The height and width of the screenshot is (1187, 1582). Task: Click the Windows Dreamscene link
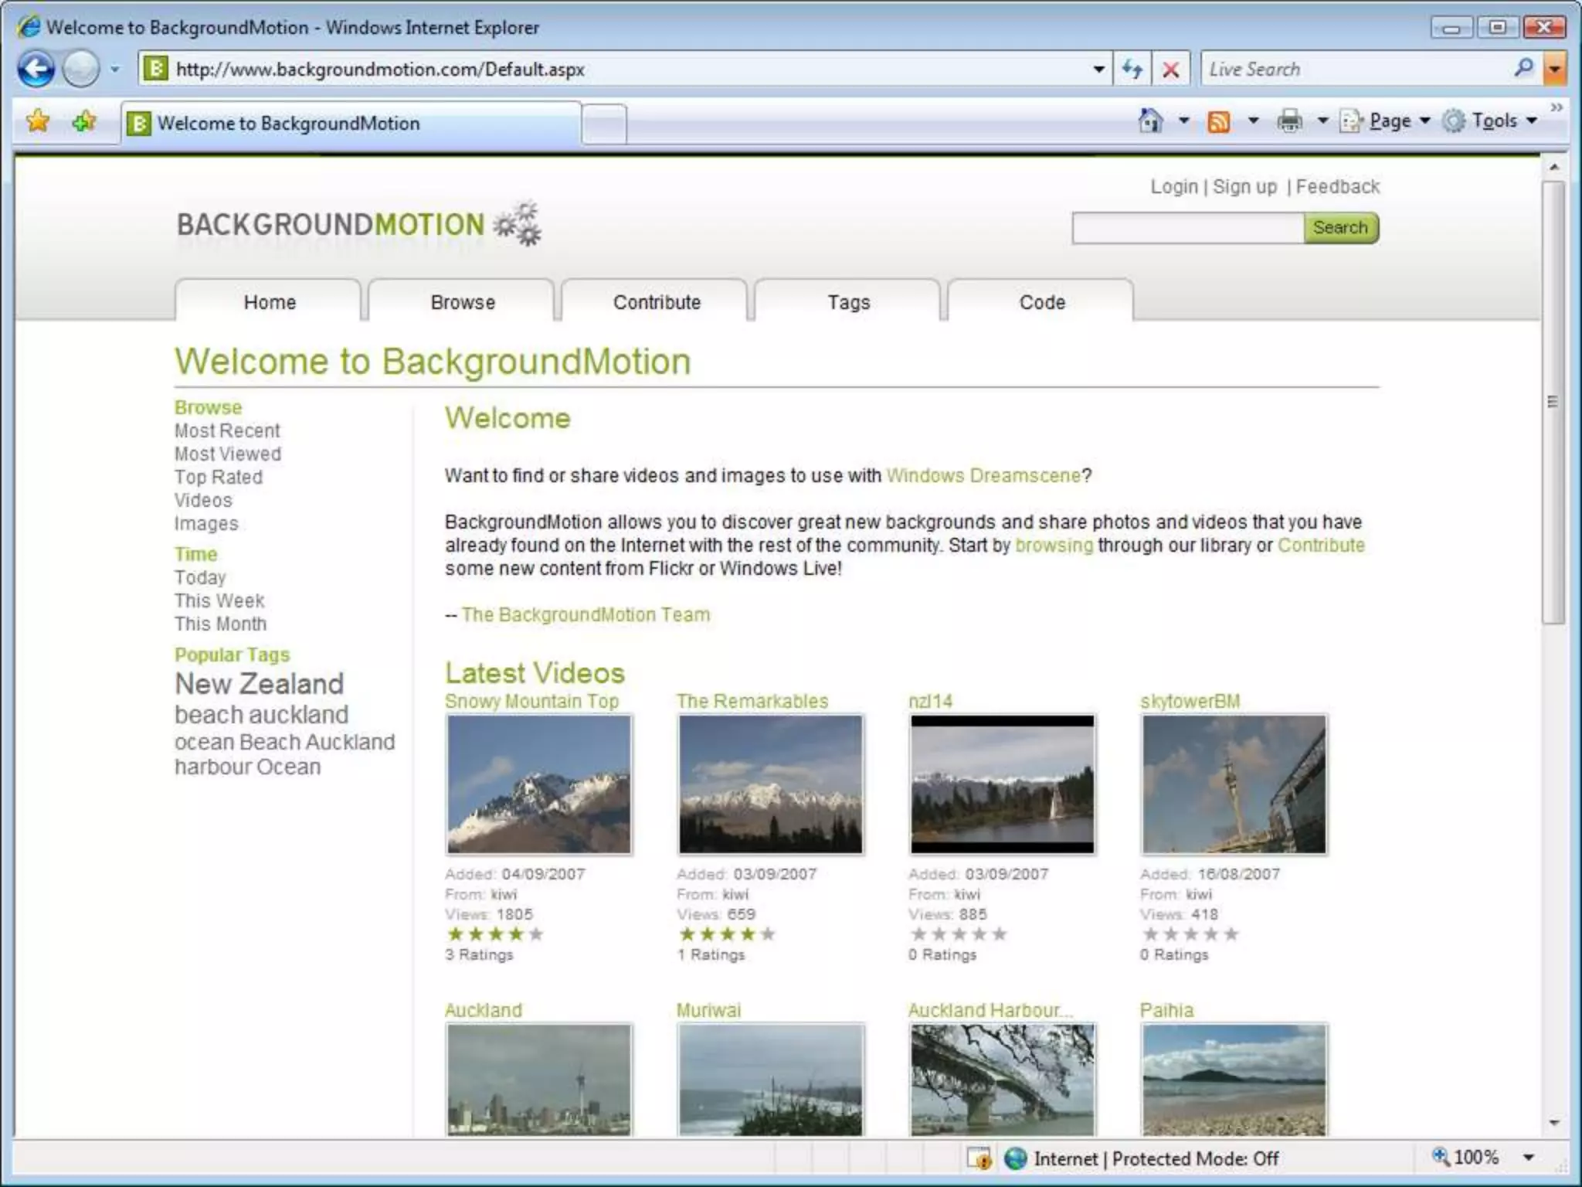pyautogui.click(x=983, y=475)
